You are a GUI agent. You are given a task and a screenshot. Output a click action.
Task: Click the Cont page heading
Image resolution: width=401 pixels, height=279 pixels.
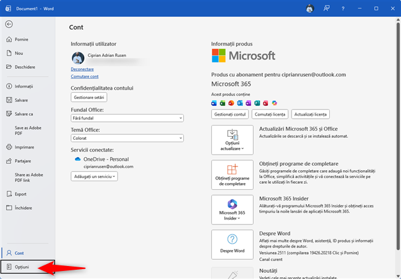(x=76, y=27)
